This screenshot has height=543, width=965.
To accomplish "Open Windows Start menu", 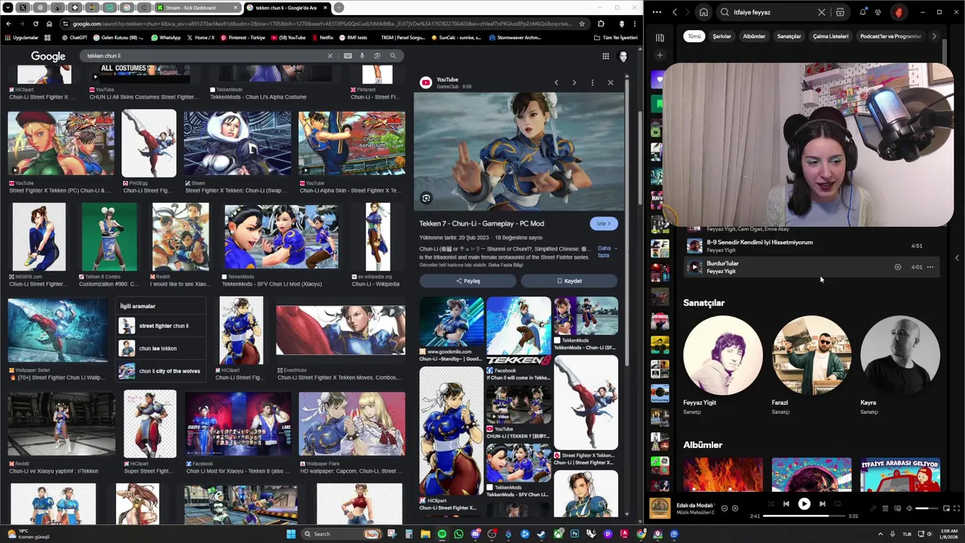I will click(291, 534).
